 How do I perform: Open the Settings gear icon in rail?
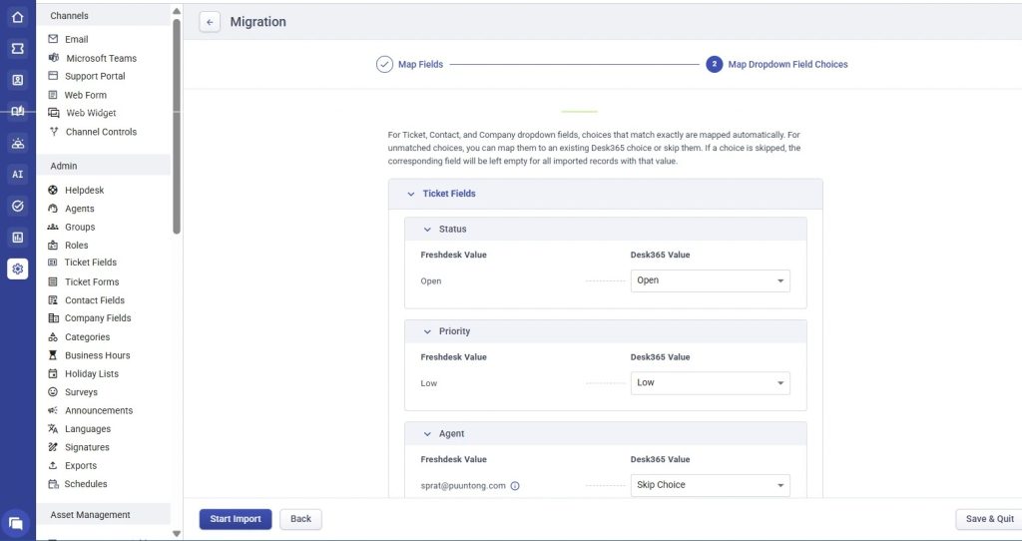point(18,269)
